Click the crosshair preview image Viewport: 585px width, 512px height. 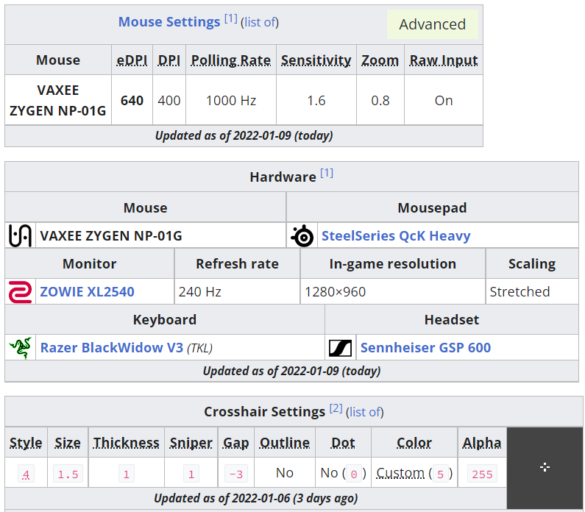tap(545, 468)
